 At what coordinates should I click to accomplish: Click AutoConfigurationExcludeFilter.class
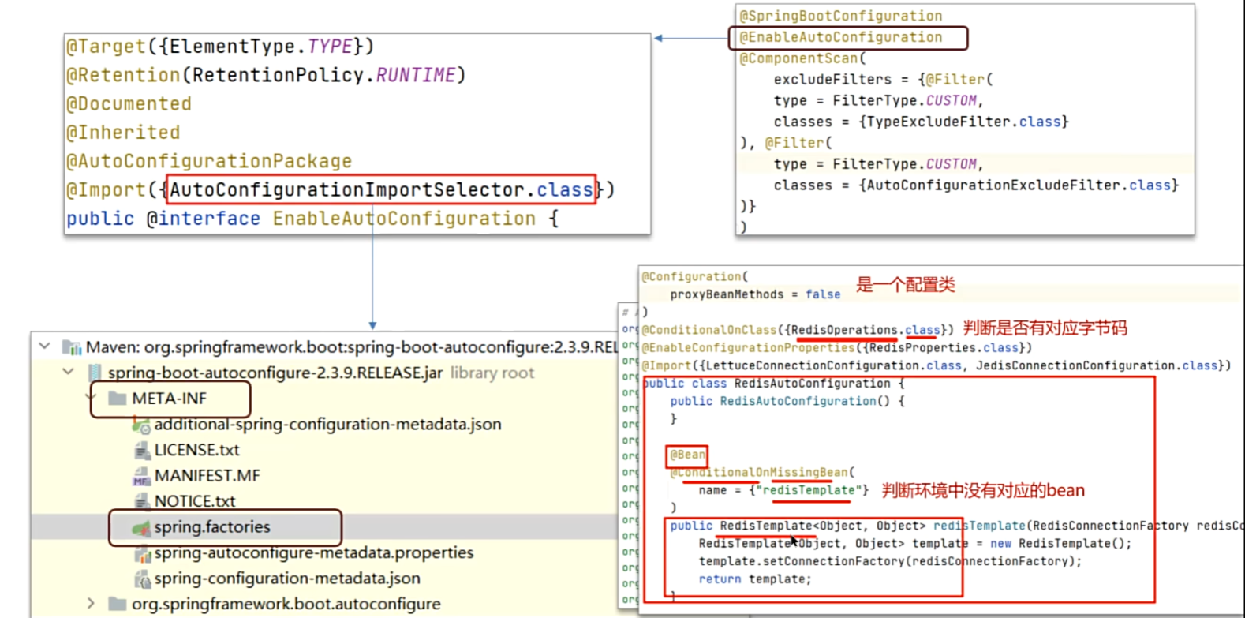pos(1019,185)
